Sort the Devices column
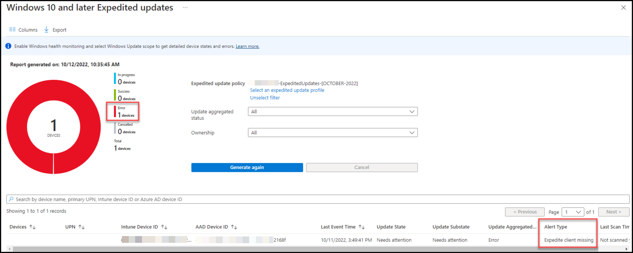The image size is (633, 253). click(x=33, y=227)
